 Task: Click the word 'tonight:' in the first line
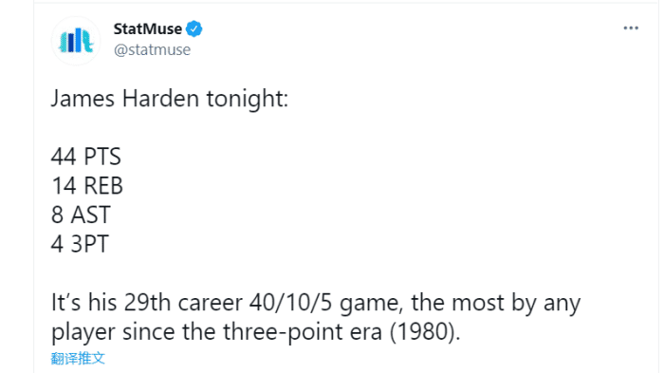coord(248,100)
